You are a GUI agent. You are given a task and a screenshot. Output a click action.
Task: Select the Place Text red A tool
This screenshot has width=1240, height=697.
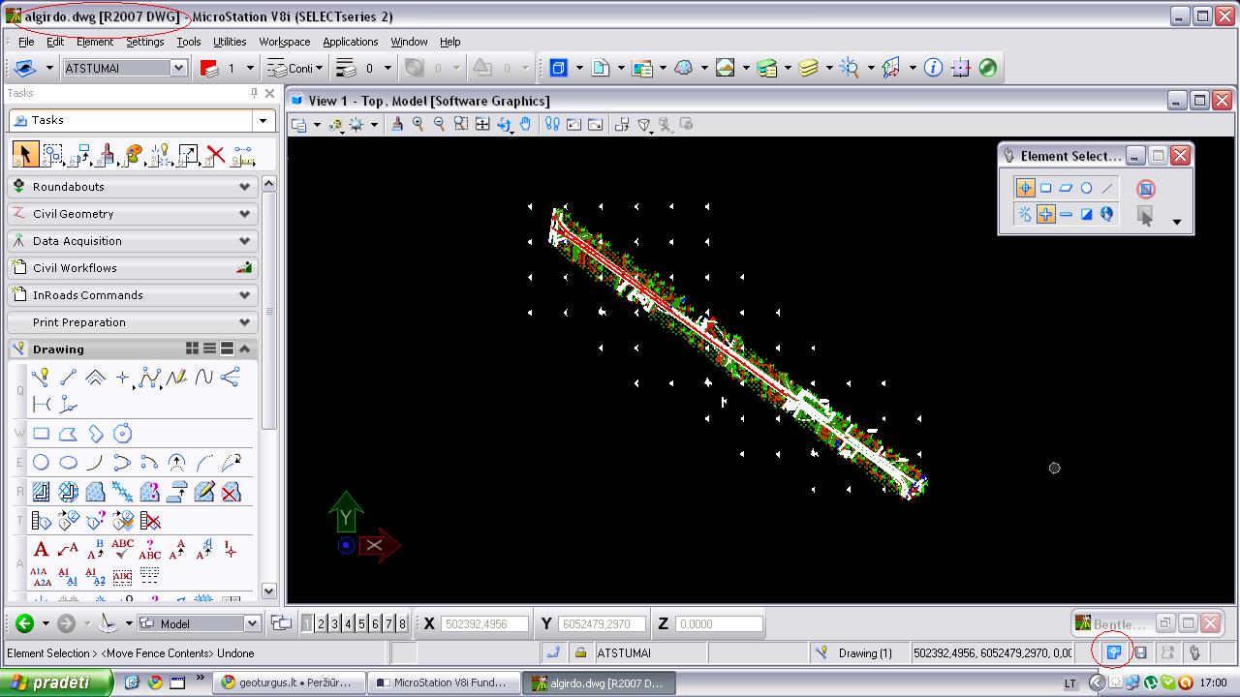tap(41, 550)
